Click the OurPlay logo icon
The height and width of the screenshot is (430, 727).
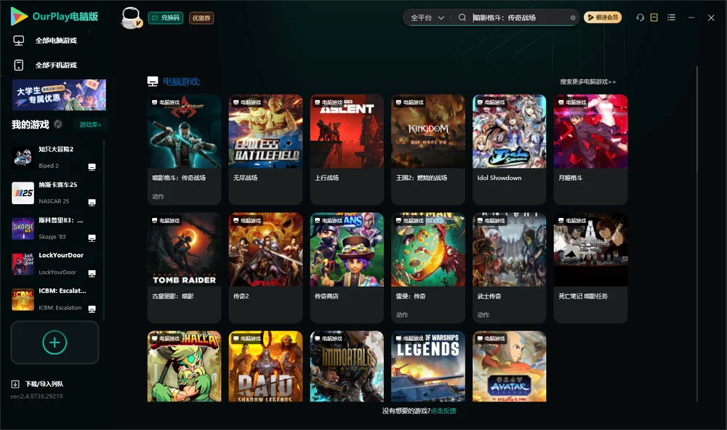click(19, 16)
